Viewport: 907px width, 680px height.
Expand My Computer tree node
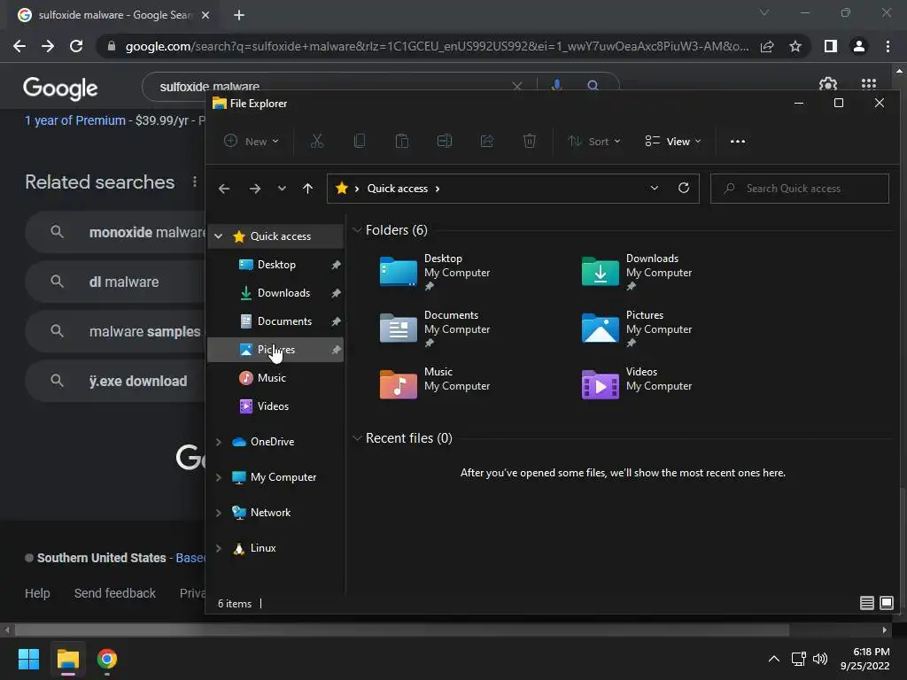click(219, 477)
